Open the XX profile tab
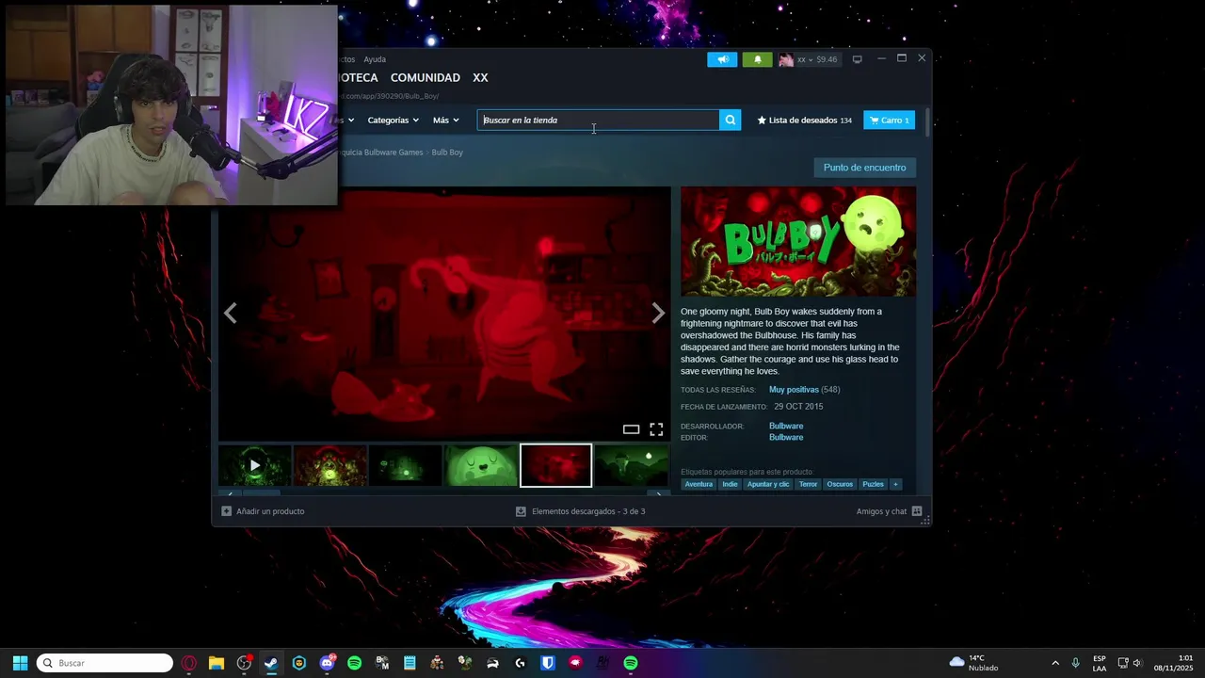Image resolution: width=1205 pixels, height=678 pixels. (480, 77)
